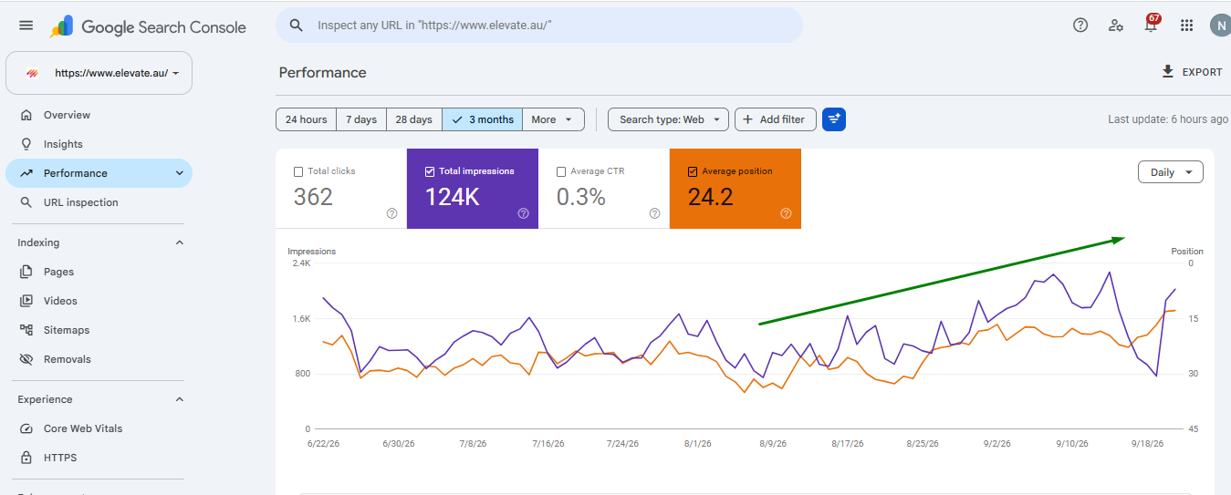Collapse the Indexing section
Viewport: 1231px width, 495px height.
179,242
